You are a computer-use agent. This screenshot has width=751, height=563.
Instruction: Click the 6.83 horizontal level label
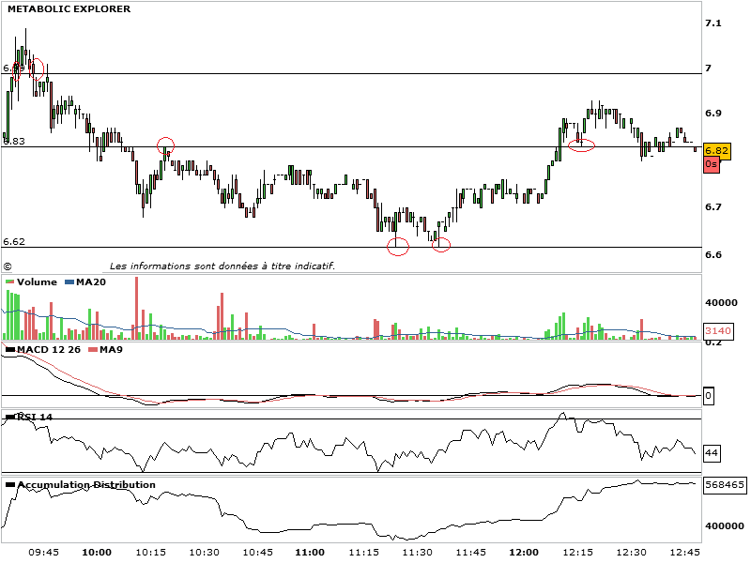14,142
